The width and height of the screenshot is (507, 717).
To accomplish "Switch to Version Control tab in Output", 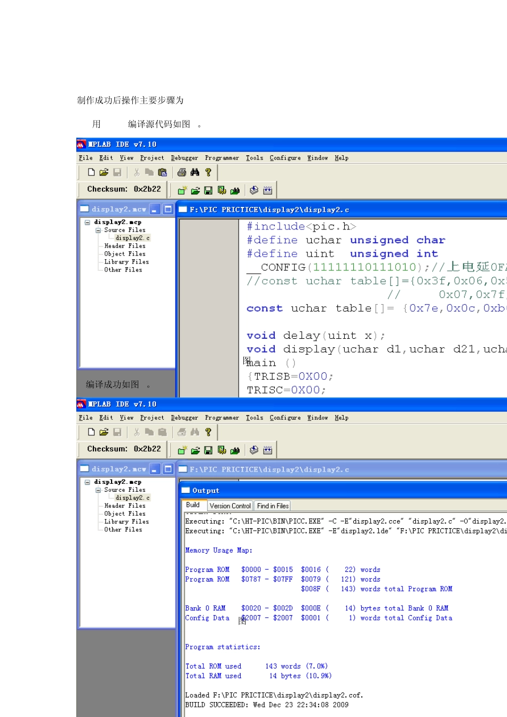I will (230, 506).
